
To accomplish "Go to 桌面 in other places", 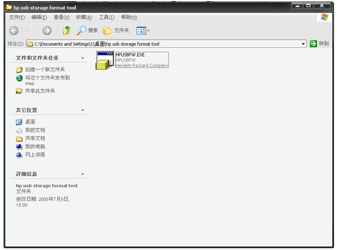I will click(30, 122).
